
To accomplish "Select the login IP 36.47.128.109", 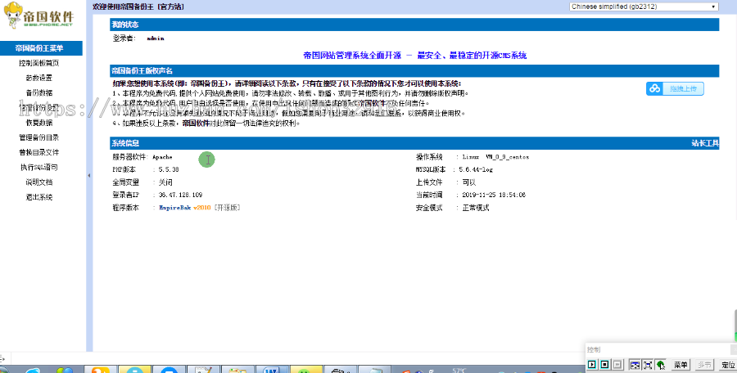I will [180, 195].
